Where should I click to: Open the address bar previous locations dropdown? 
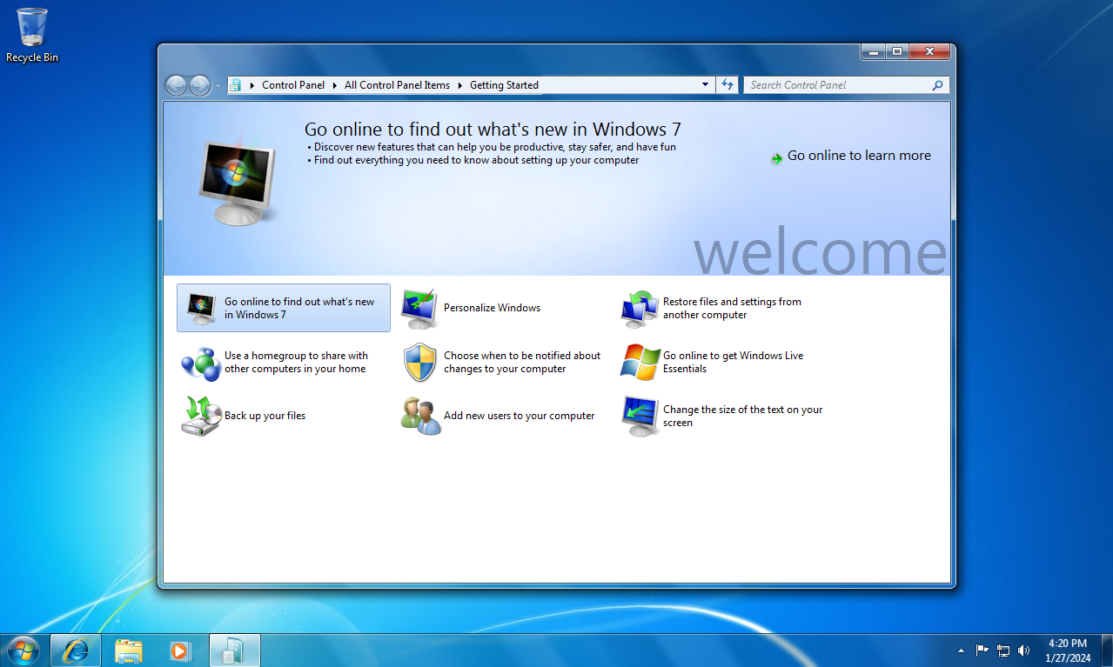(x=706, y=84)
